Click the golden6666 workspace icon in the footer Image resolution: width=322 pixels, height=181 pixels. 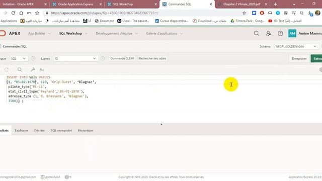tap(42, 177)
